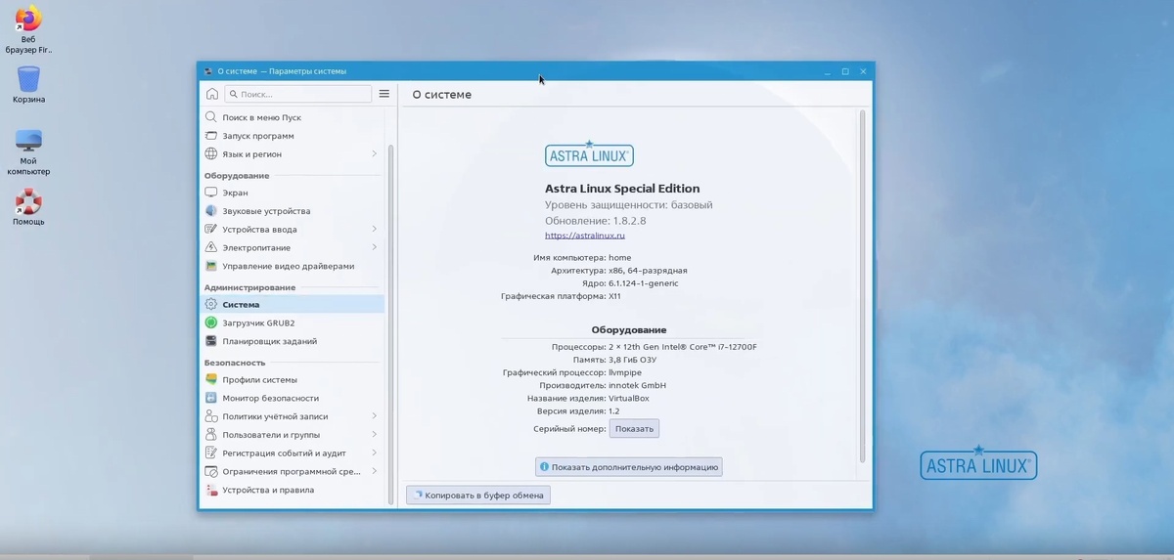1174x560 pixels.
Task: Open Мой компьютер desktop icon
Action: point(28,141)
